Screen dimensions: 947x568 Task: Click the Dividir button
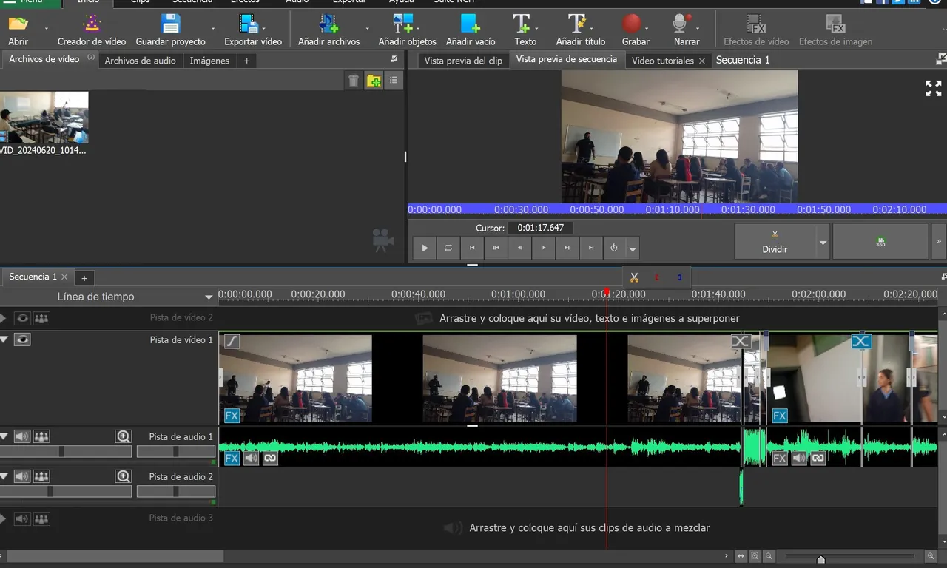click(775, 242)
